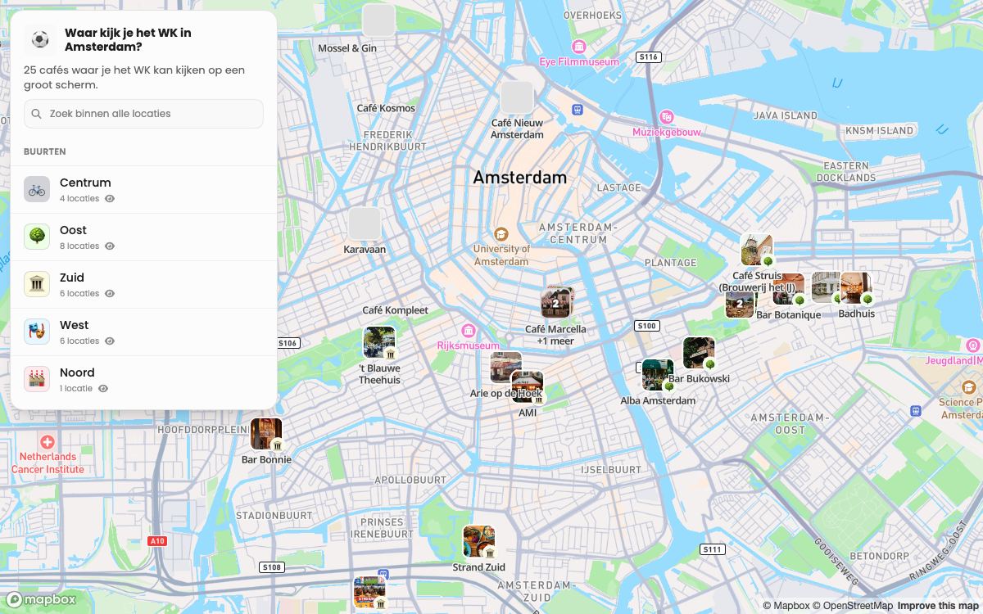Open the Zuid neighbourhood row
983x614 pixels.
(143, 285)
